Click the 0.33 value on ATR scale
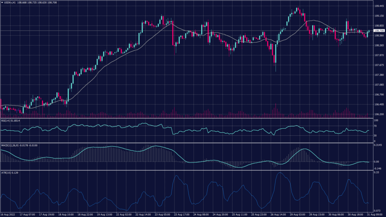Image resolution: width=386 pixels, height=217 pixels. [377, 173]
